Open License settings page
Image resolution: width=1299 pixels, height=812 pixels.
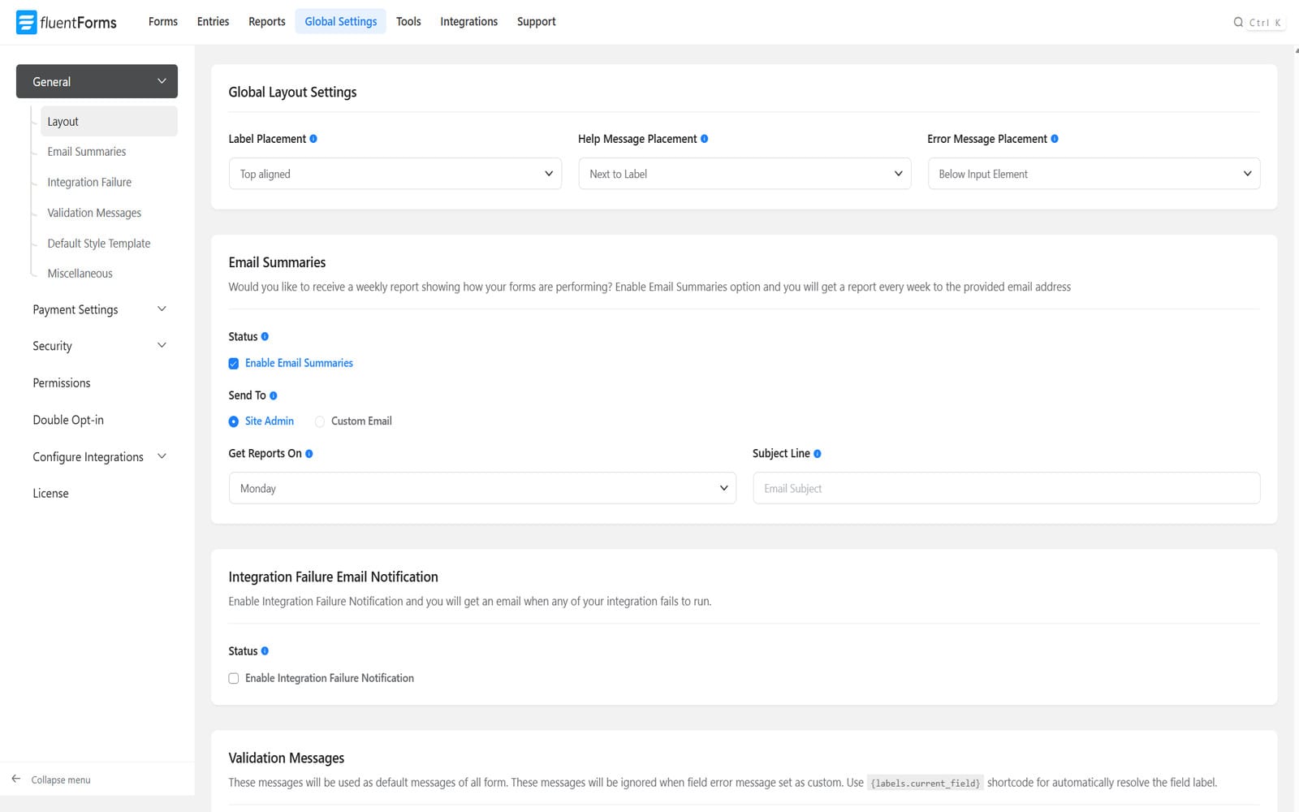50,494
